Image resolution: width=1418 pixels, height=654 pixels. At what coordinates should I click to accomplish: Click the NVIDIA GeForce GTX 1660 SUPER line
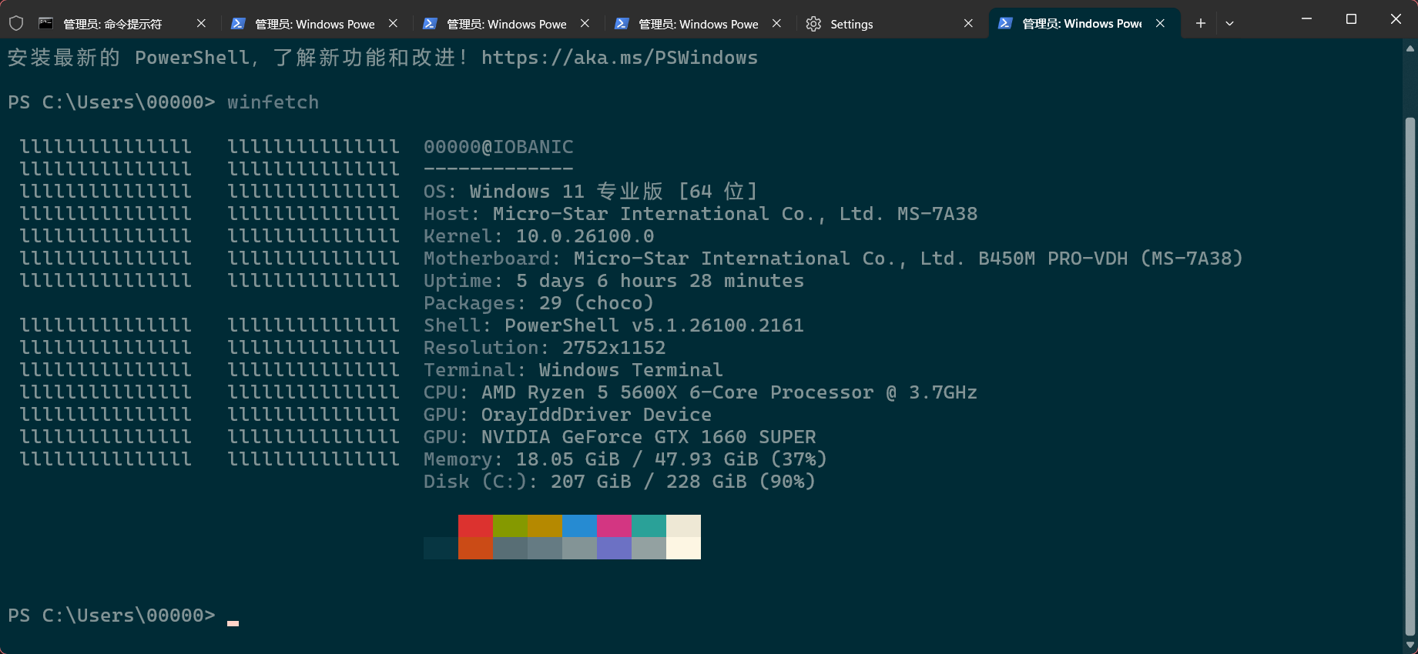619,437
